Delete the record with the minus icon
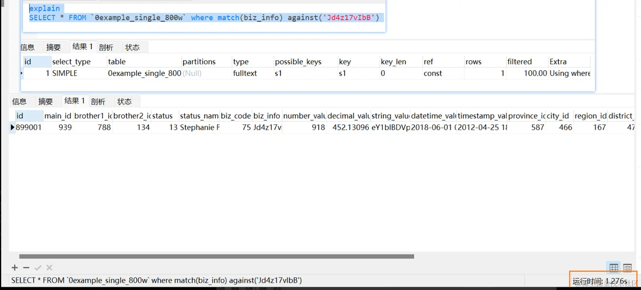The height and width of the screenshot is (290, 641). click(x=26, y=268)
